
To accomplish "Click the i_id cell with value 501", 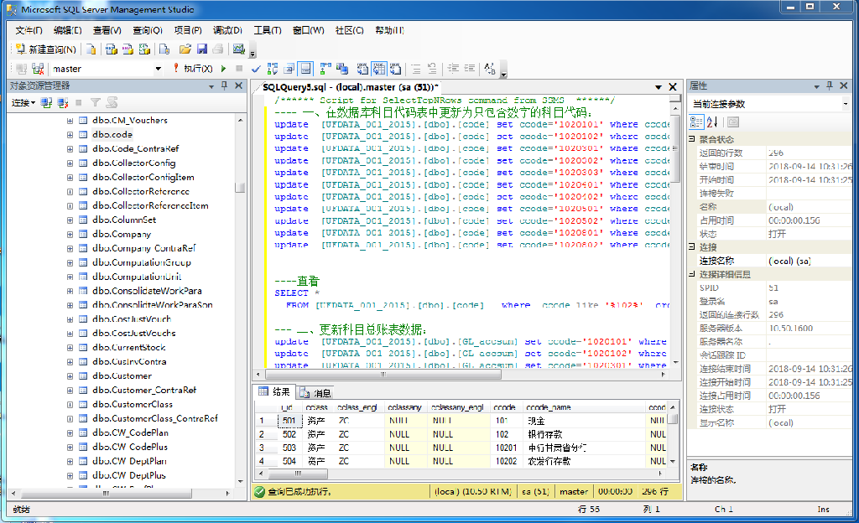I will (289, 421).
